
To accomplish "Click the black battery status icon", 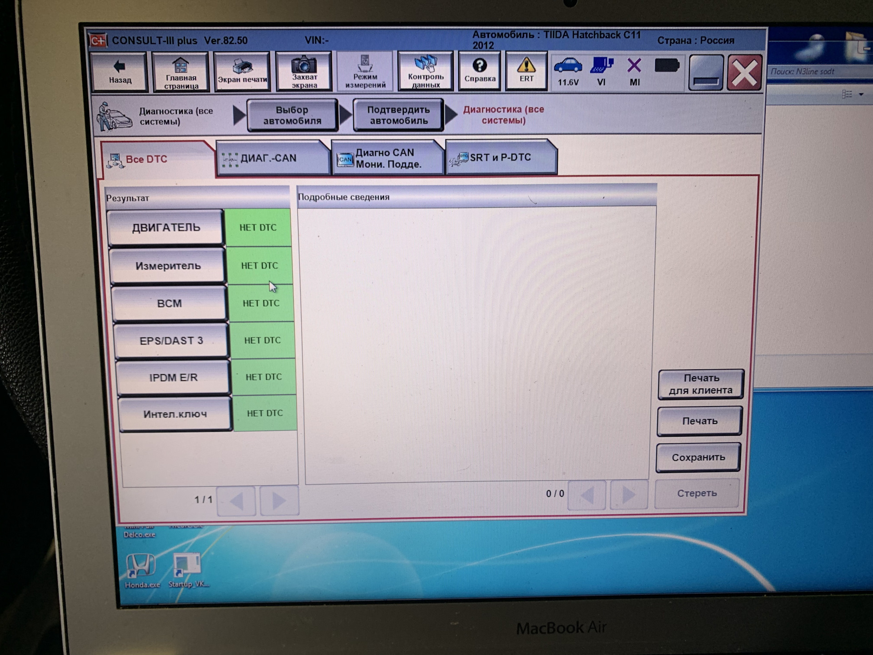I will pyautogui.click(x=667, y=66).
